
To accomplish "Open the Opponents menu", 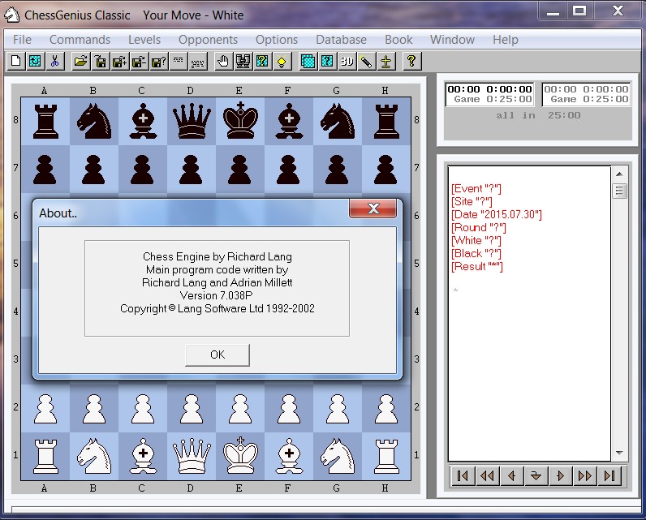I will click(208, 40).
